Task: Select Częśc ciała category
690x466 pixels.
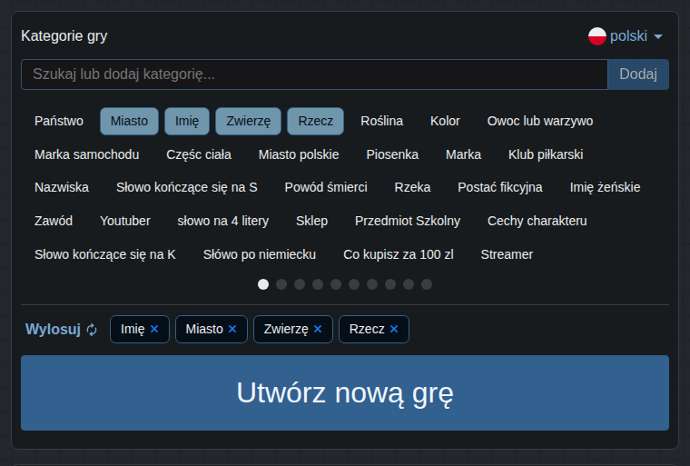Action: click(x=199, y=154)
